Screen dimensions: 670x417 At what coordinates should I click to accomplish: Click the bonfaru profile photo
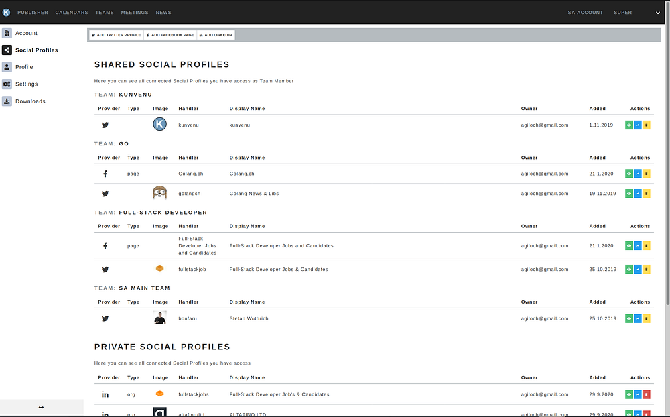tap(160, 318)
